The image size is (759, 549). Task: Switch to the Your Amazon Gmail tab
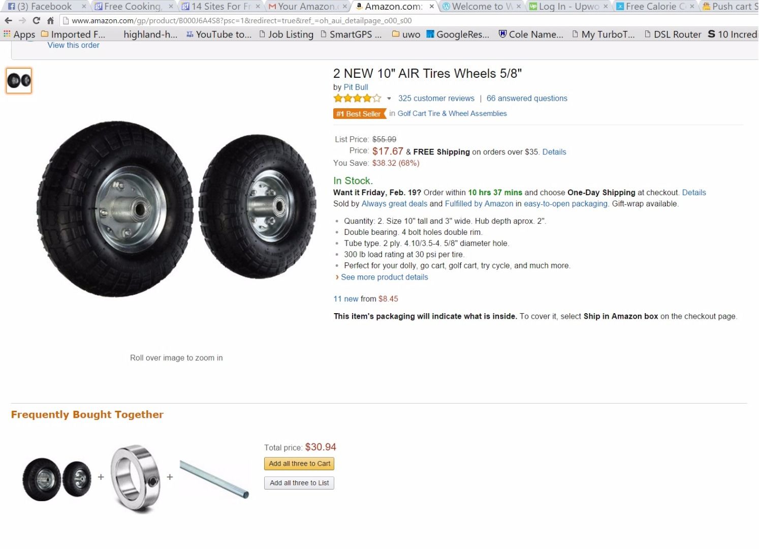point(306,7)
